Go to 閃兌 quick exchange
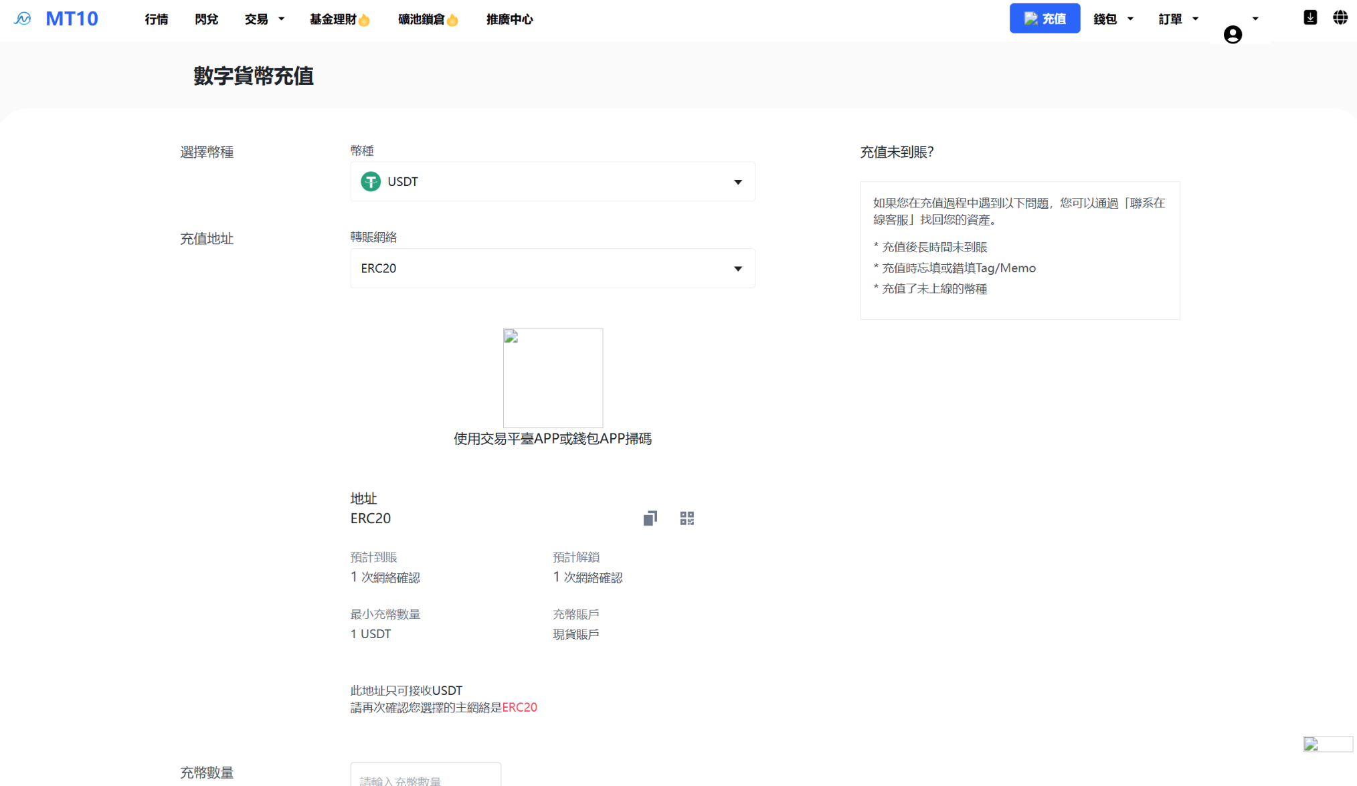 (x=206, y=19)
